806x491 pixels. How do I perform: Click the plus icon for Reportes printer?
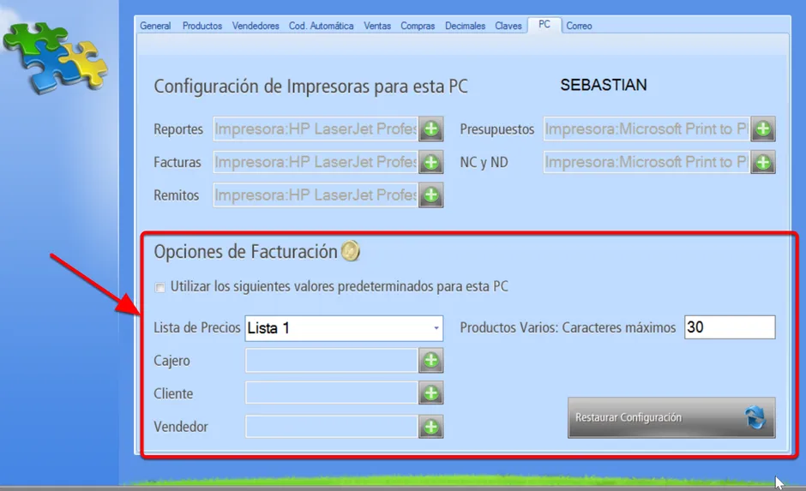pyautogui.click(x=430, y=129)
